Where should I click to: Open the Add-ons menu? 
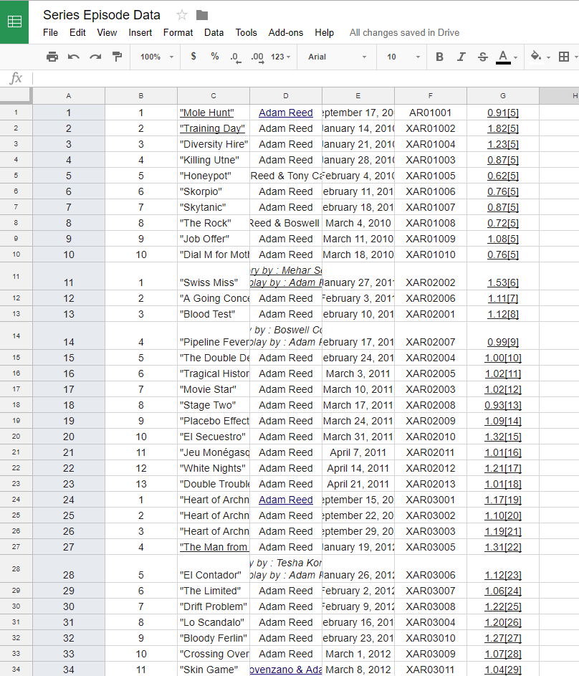[286, 33]
